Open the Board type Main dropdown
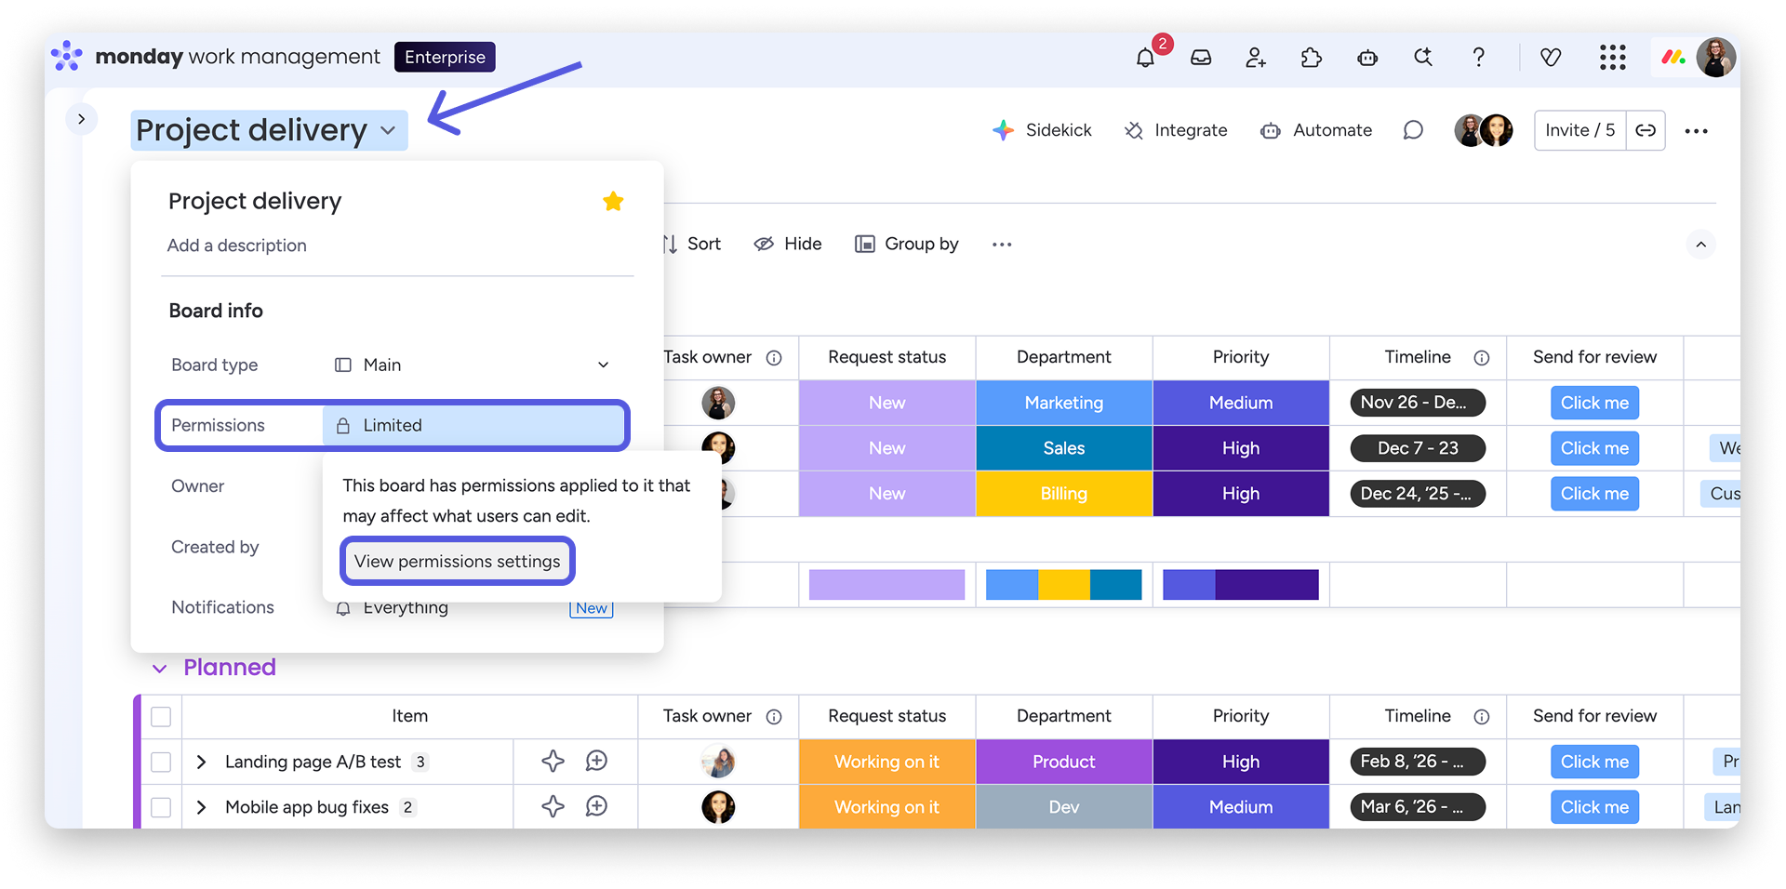The width and height of the screenshot is (1786, 889). pos(473,365)
